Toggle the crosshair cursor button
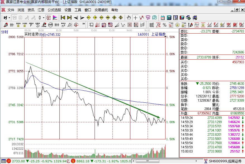Viewport: 245px width, 164px height. point(135,18)
